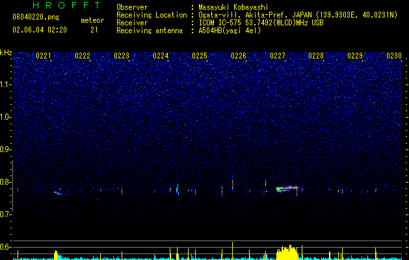
Task: Click time marker 0226
Action: click(239, 56)
